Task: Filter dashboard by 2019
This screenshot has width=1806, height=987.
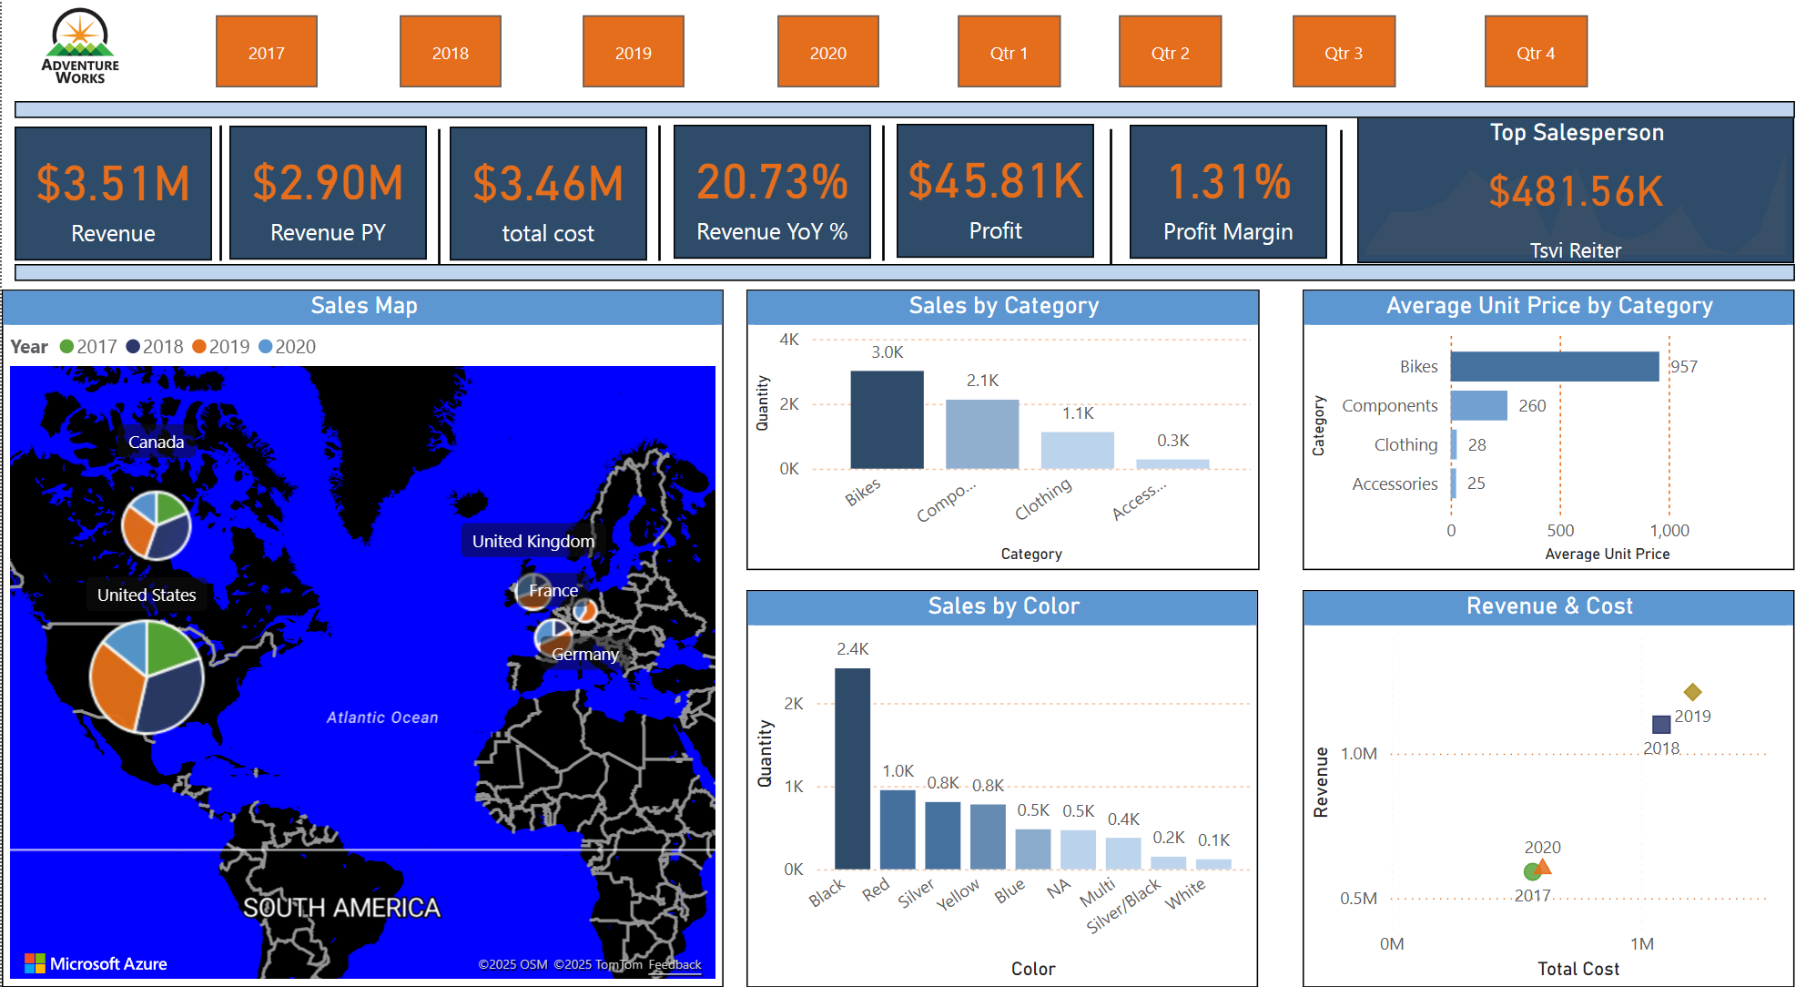Action: 633,52
